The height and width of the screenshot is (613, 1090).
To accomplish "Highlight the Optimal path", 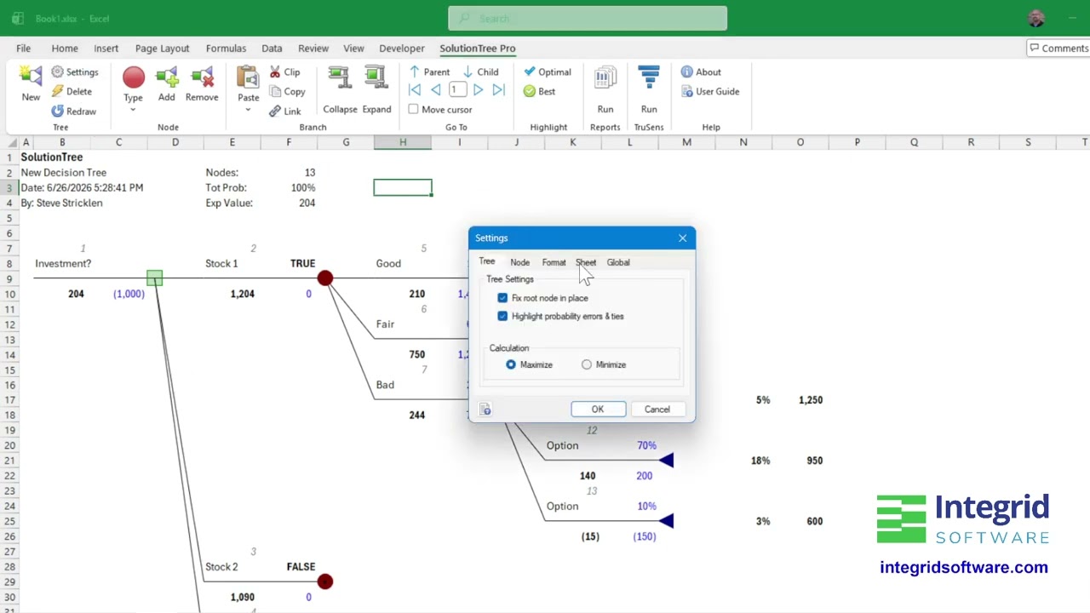I will point(547,72).
